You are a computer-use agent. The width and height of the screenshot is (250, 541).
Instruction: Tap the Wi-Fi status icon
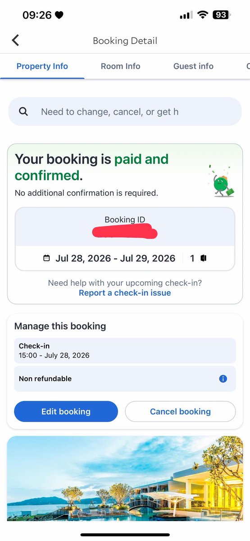[x=202, y=15]
